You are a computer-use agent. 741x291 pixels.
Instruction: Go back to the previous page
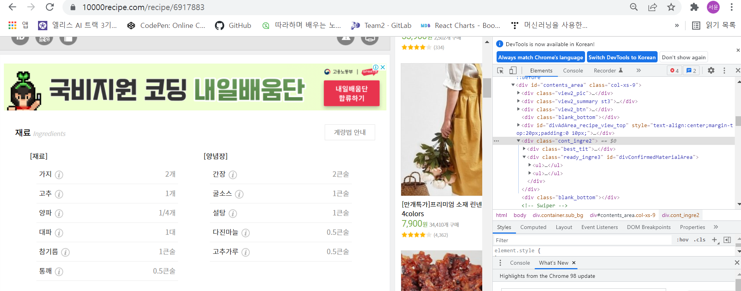click(12, 7)
